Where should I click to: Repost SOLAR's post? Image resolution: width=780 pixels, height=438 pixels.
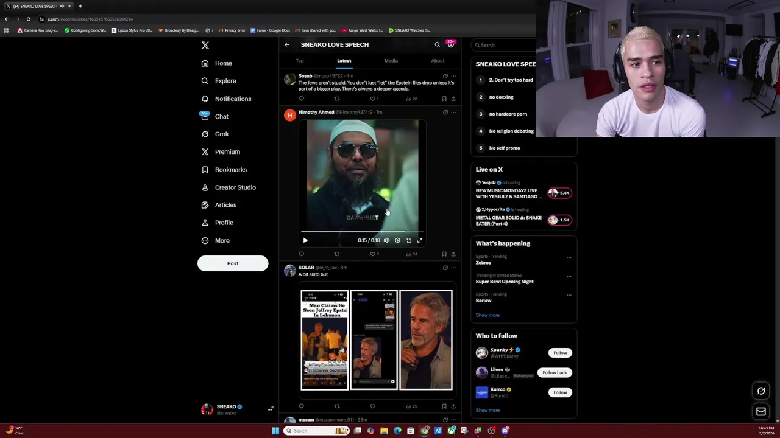pyautogui.click(x=336, y=406)
